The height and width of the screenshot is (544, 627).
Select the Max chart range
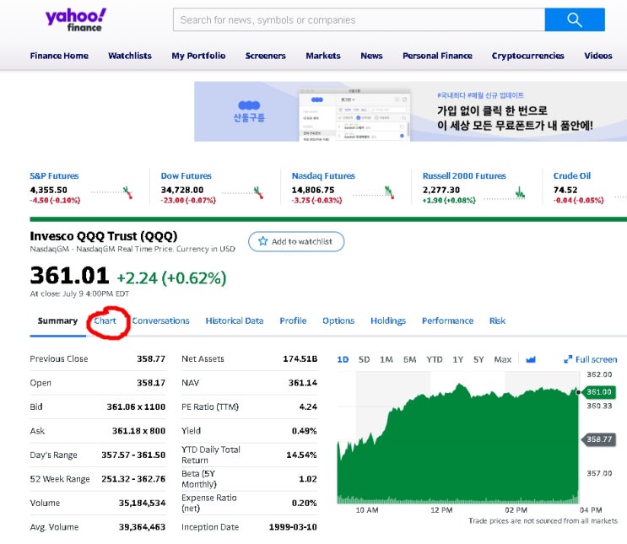point(503,359)
